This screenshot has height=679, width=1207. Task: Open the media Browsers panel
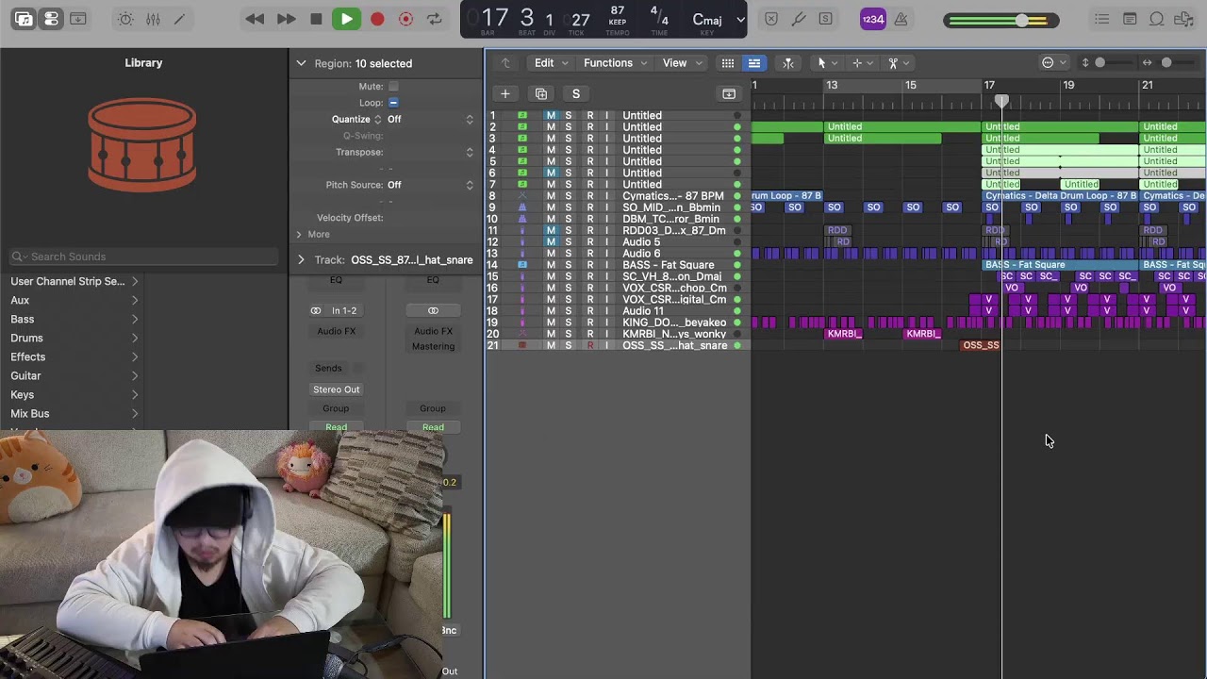(x=1183, y=19)
